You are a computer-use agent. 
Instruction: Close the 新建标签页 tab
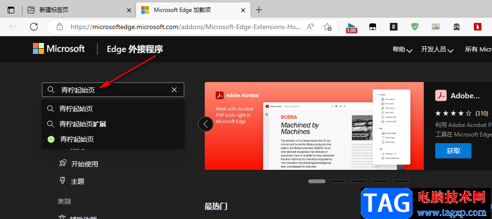129,10
